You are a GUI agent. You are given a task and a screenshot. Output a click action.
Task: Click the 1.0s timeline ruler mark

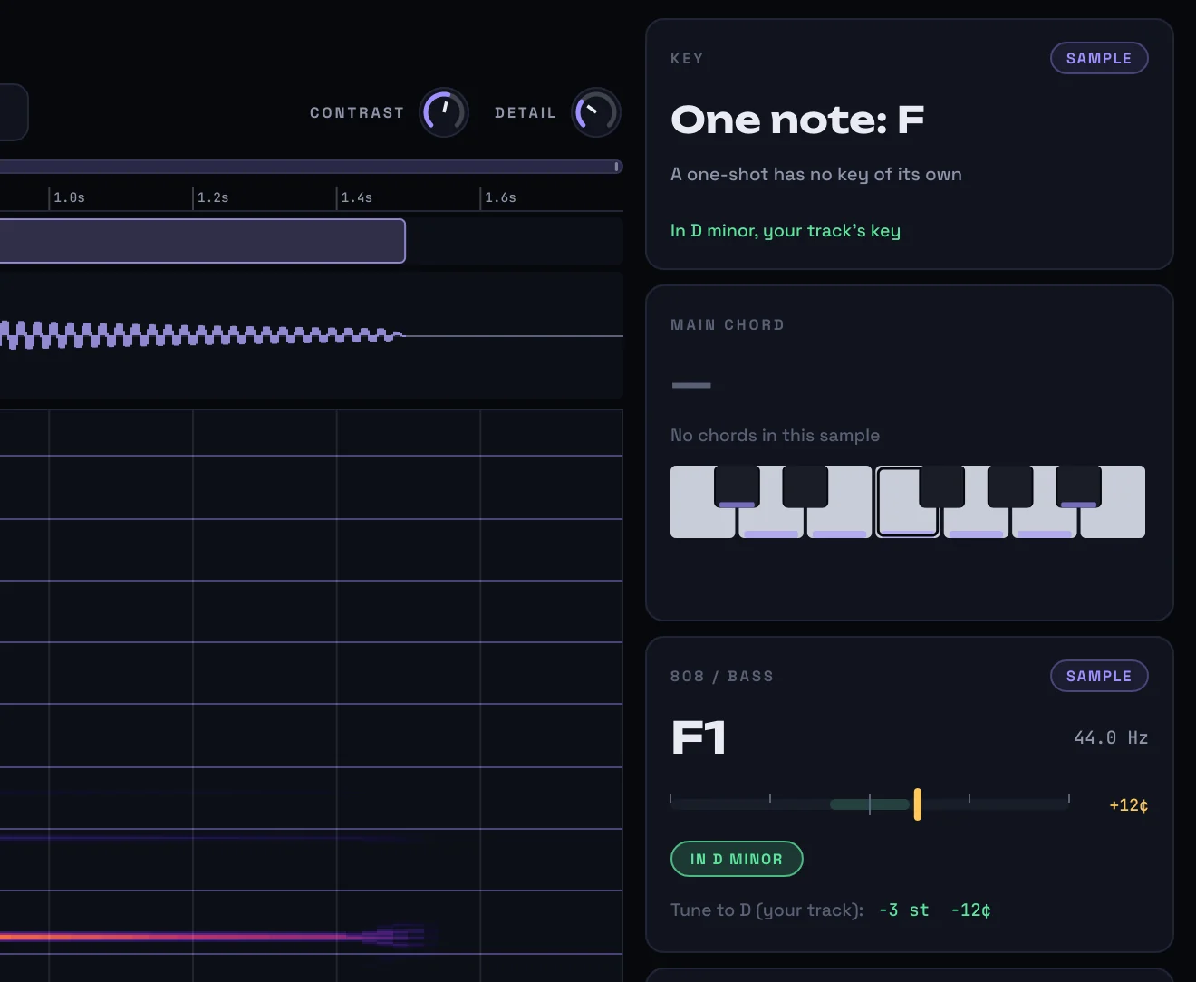[x=69, y=197]
